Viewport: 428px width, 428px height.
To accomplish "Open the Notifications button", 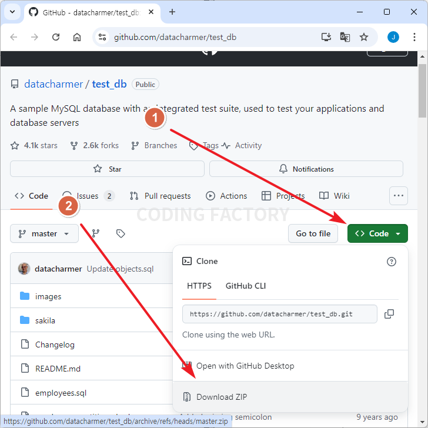I will (x=306, y=169).
